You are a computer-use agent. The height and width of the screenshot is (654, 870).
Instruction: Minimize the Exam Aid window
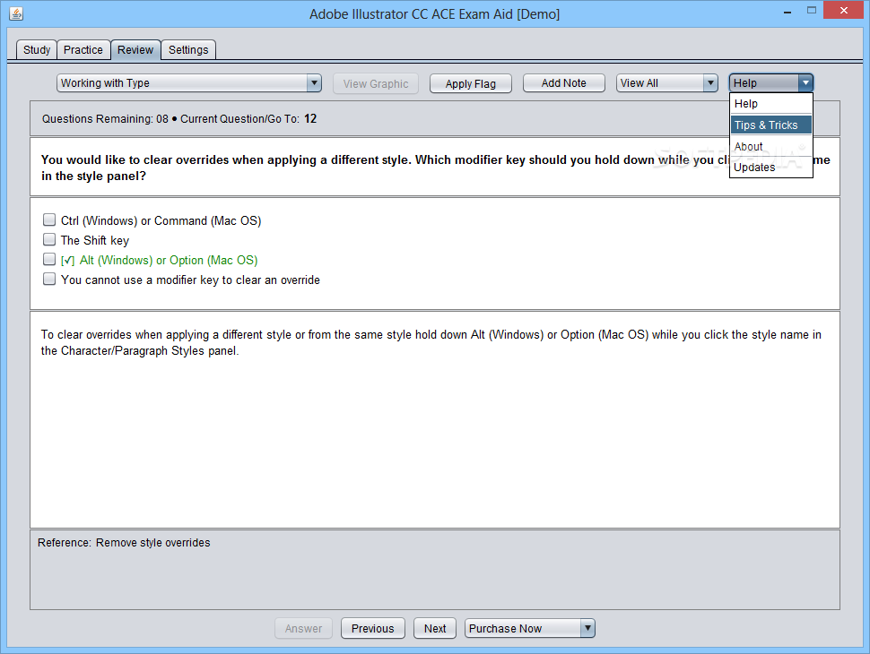787,13
